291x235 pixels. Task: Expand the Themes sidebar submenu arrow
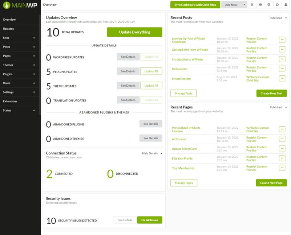pos(34,65)
